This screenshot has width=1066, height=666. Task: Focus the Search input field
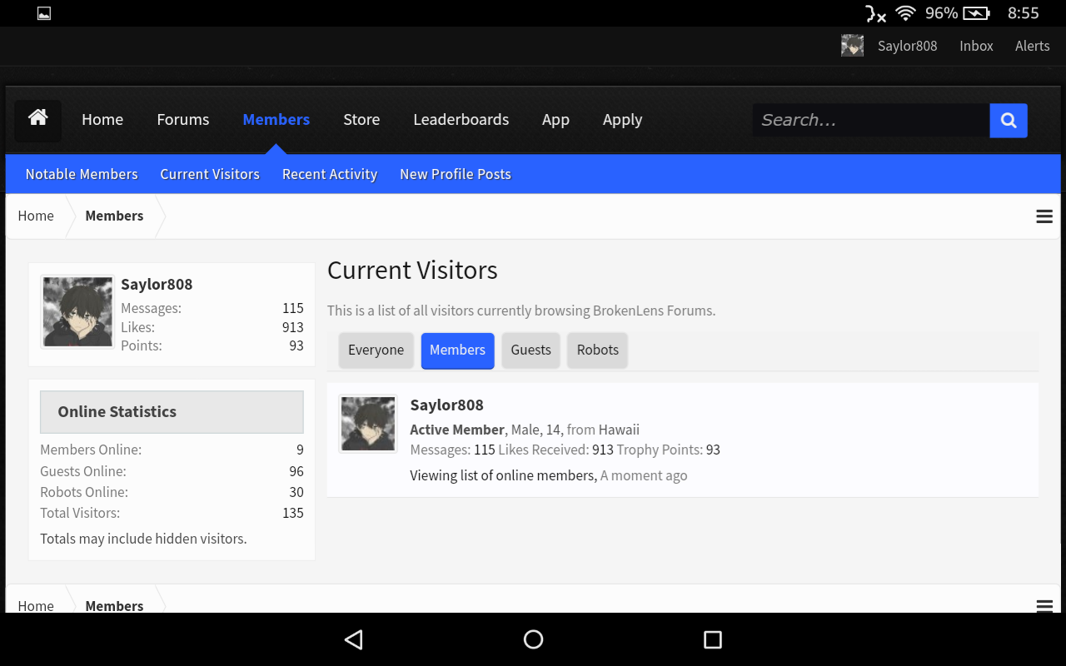[x=871, y=121]
